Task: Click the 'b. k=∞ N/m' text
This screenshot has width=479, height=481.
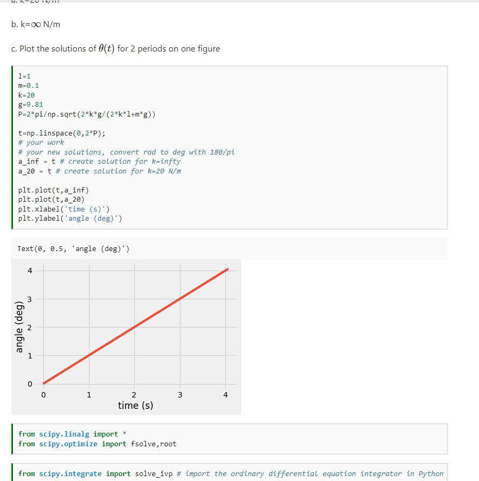Action: point(35,24)
